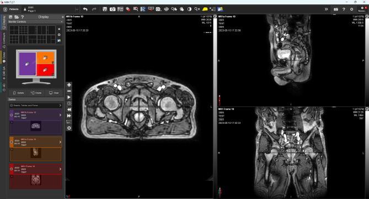Open the session page dropdown arrow
369x199 pixels.
pyautogui.click(x=77, y=9)
